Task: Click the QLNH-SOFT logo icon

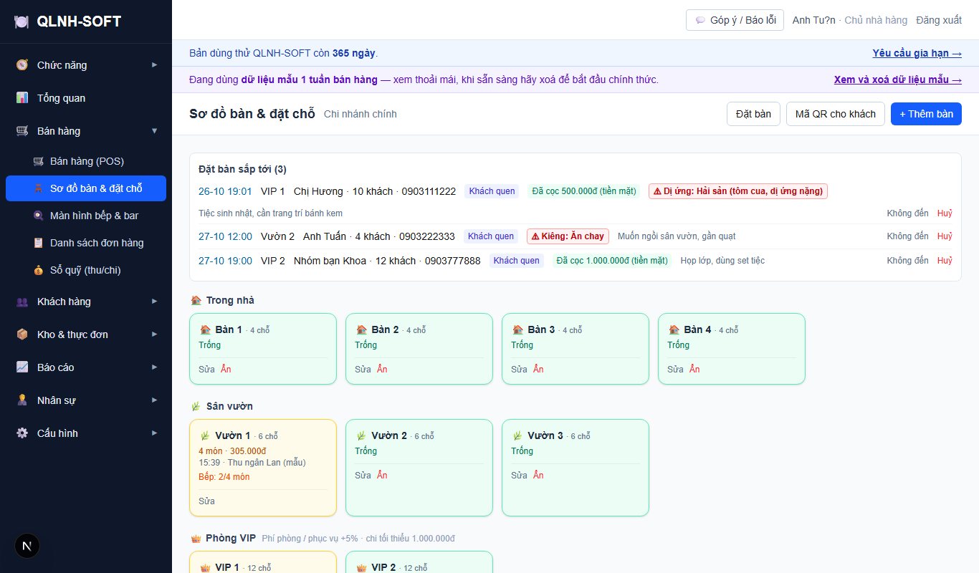Action: [x=22, y=22]
